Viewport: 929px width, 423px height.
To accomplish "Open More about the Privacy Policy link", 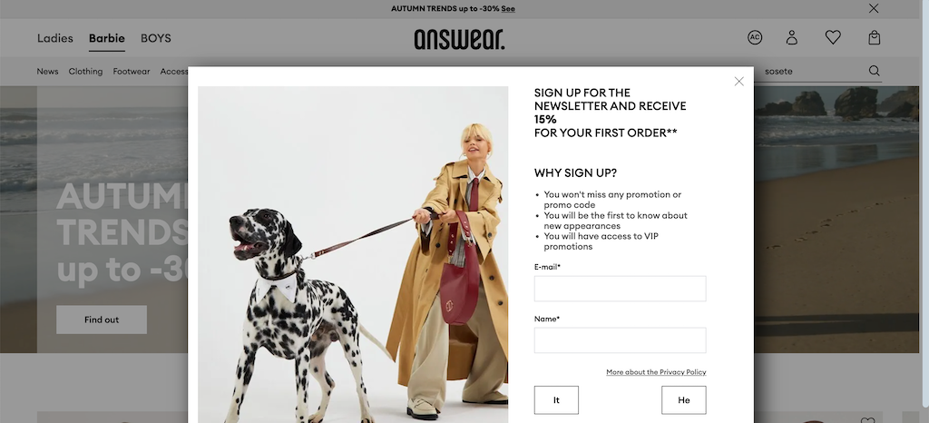I will 656,372.
